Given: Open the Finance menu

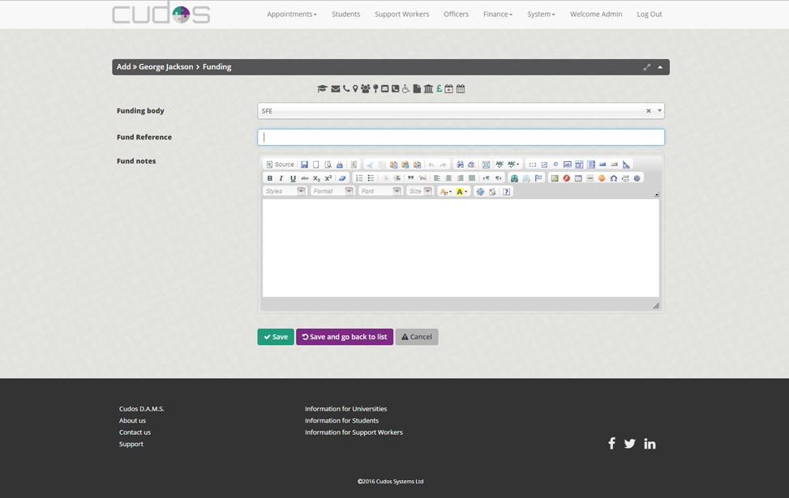Looking at the screenshot, I should tap(497, 14).
